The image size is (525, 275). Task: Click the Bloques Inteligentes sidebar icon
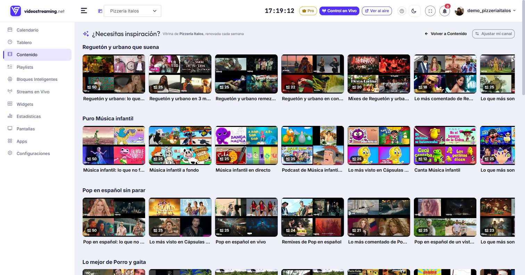click(x=10, y=79)
